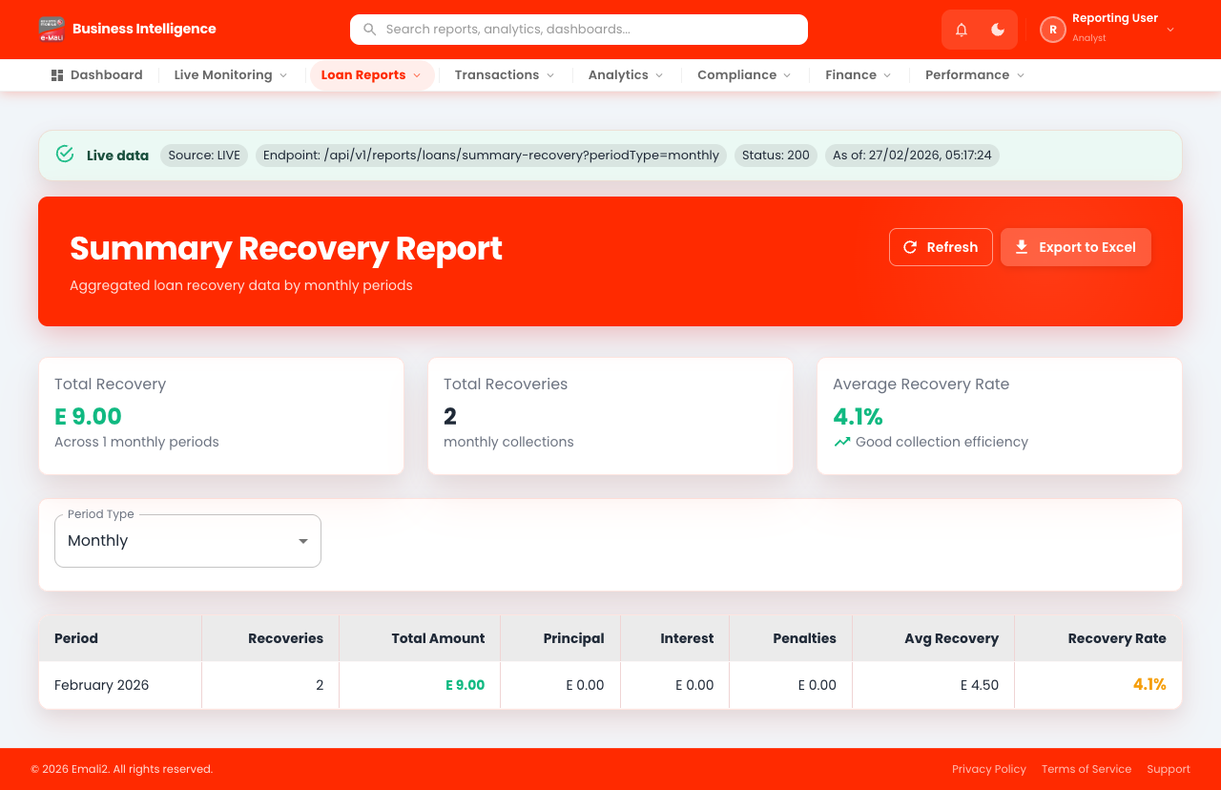
Task: Click the Interest column header
Action: click(x=674, y=638)
